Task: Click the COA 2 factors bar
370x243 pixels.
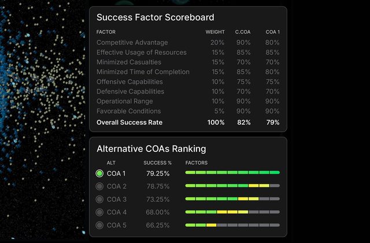Action: [232, 186]
